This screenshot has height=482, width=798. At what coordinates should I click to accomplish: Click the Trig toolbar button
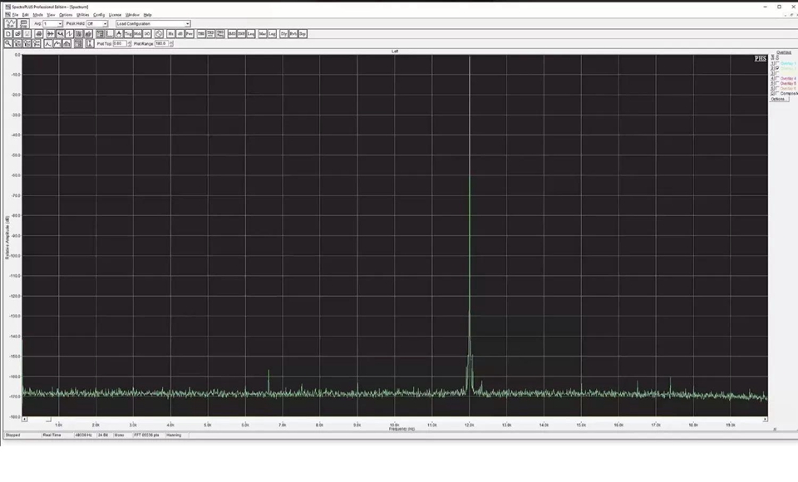coord(128,34)
